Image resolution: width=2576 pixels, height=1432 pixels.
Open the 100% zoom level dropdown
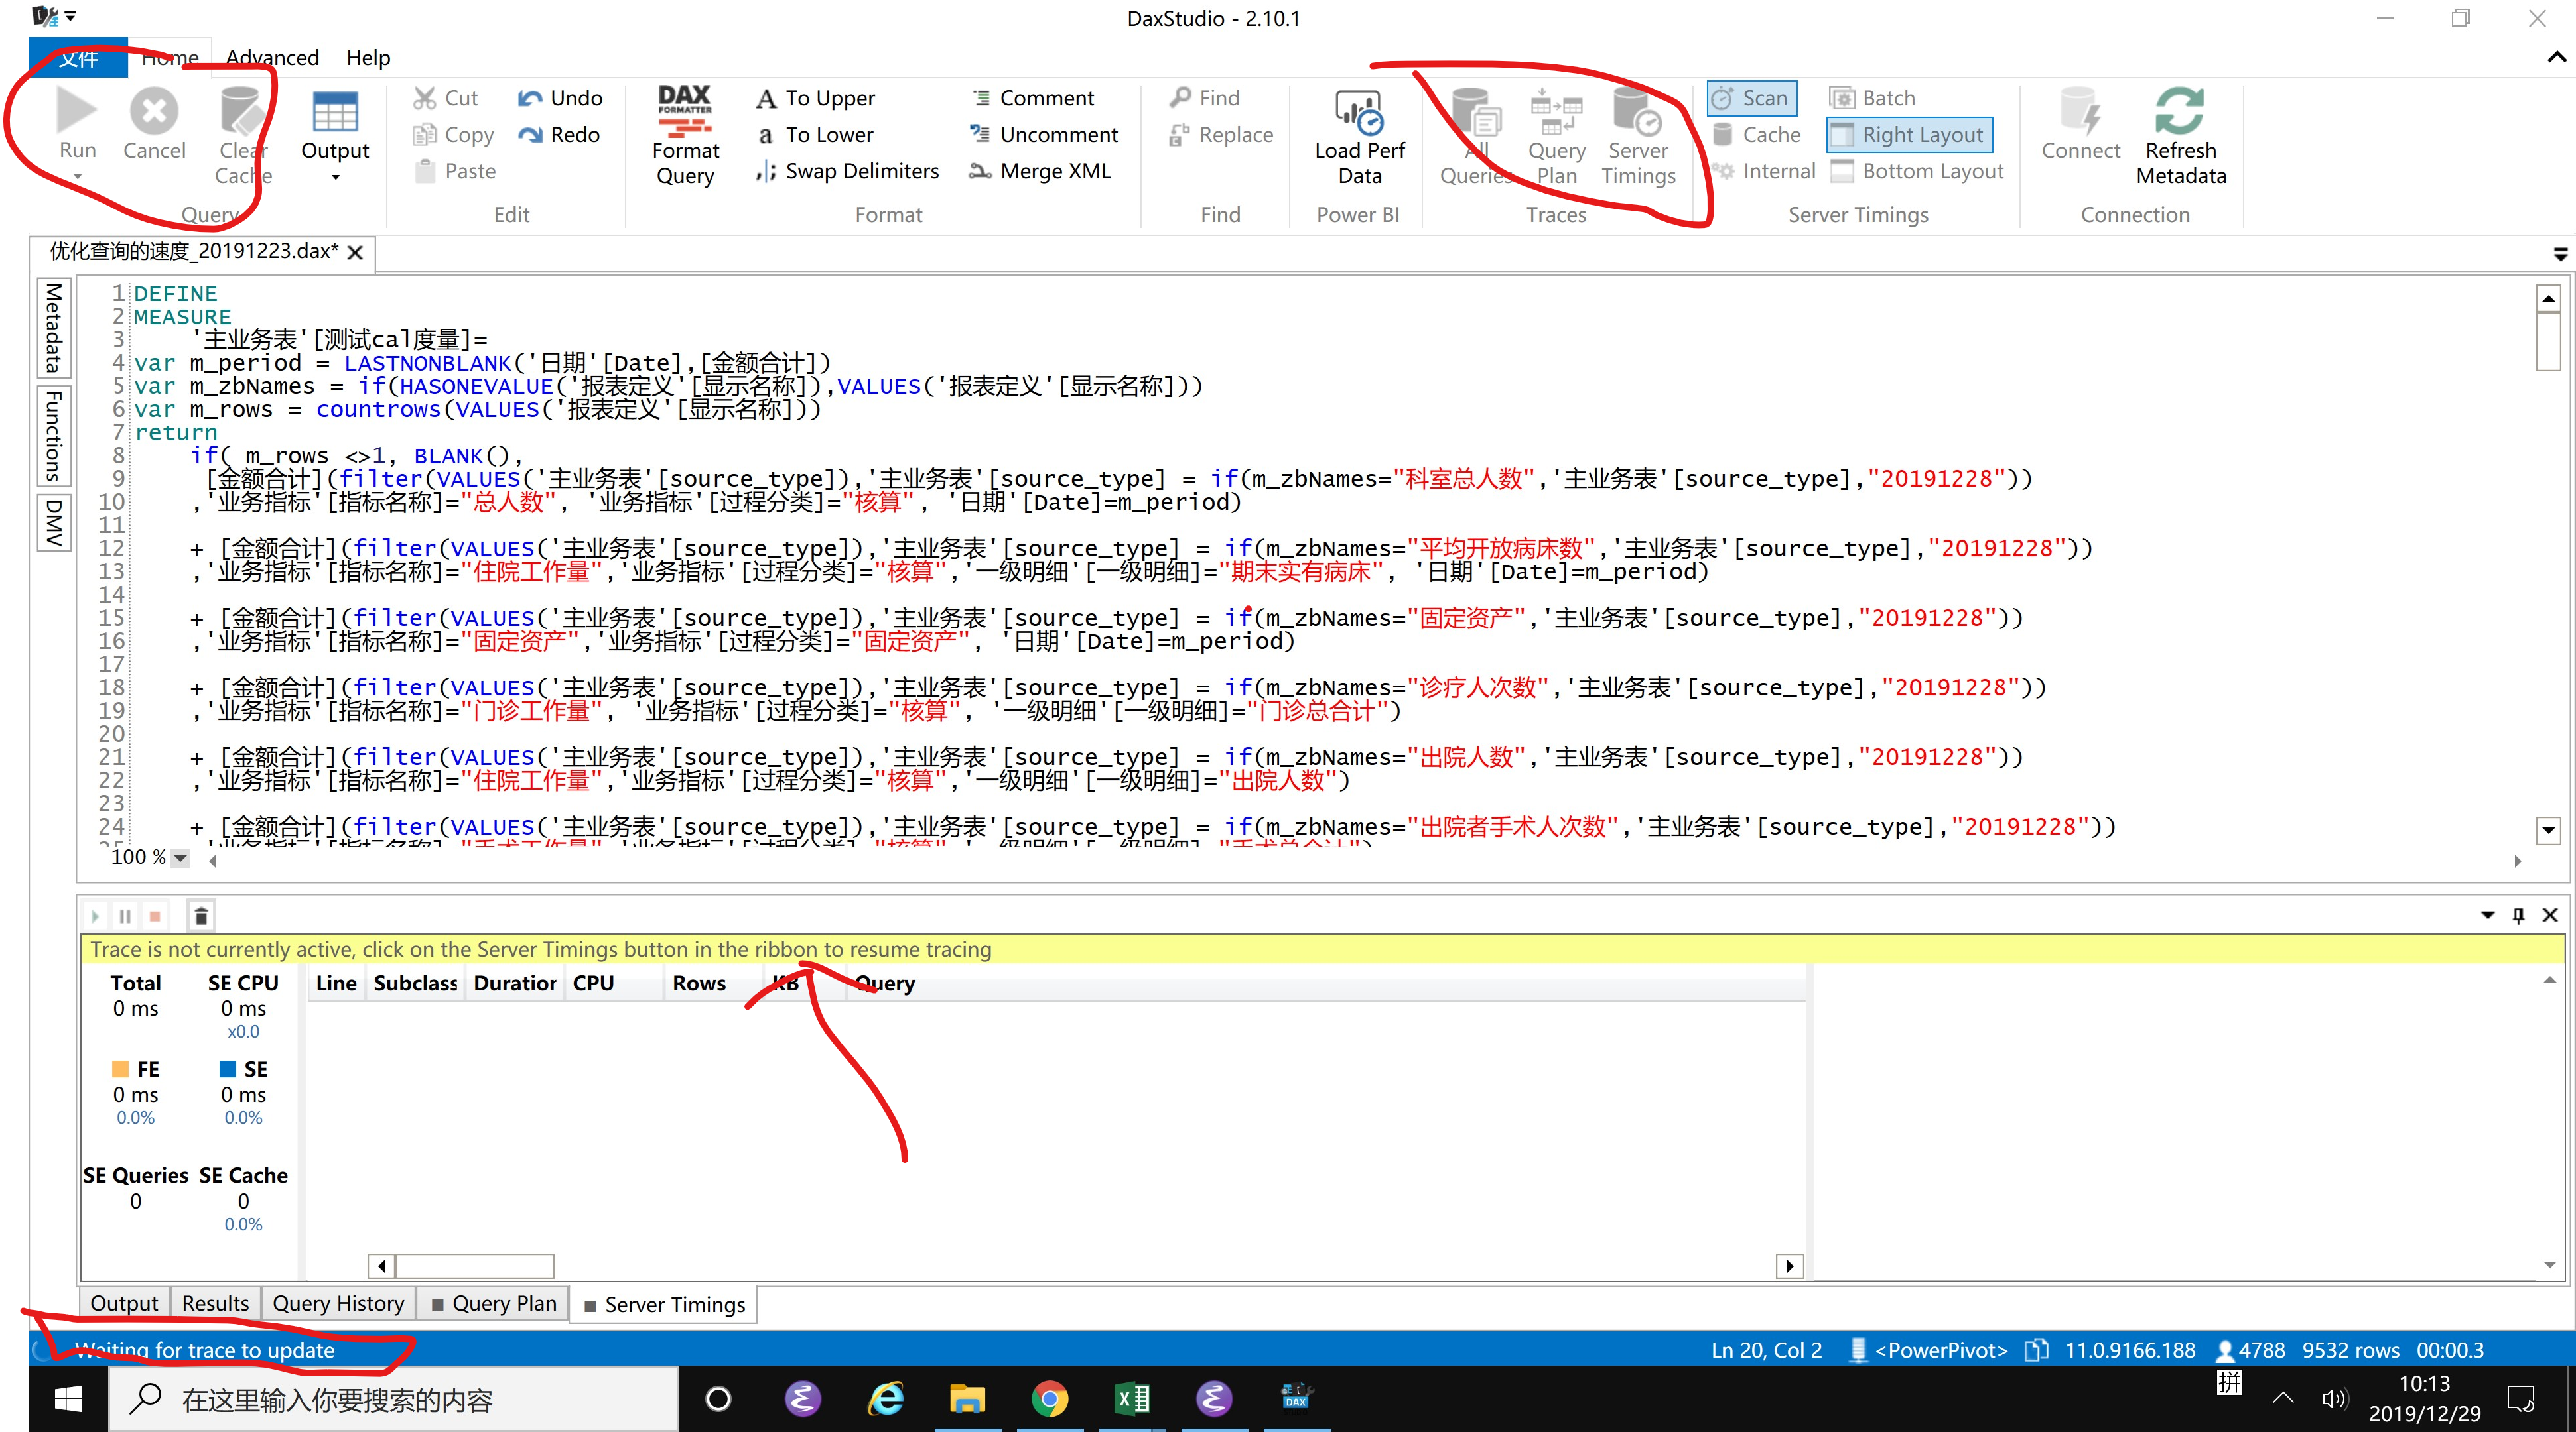coord(180,857)
